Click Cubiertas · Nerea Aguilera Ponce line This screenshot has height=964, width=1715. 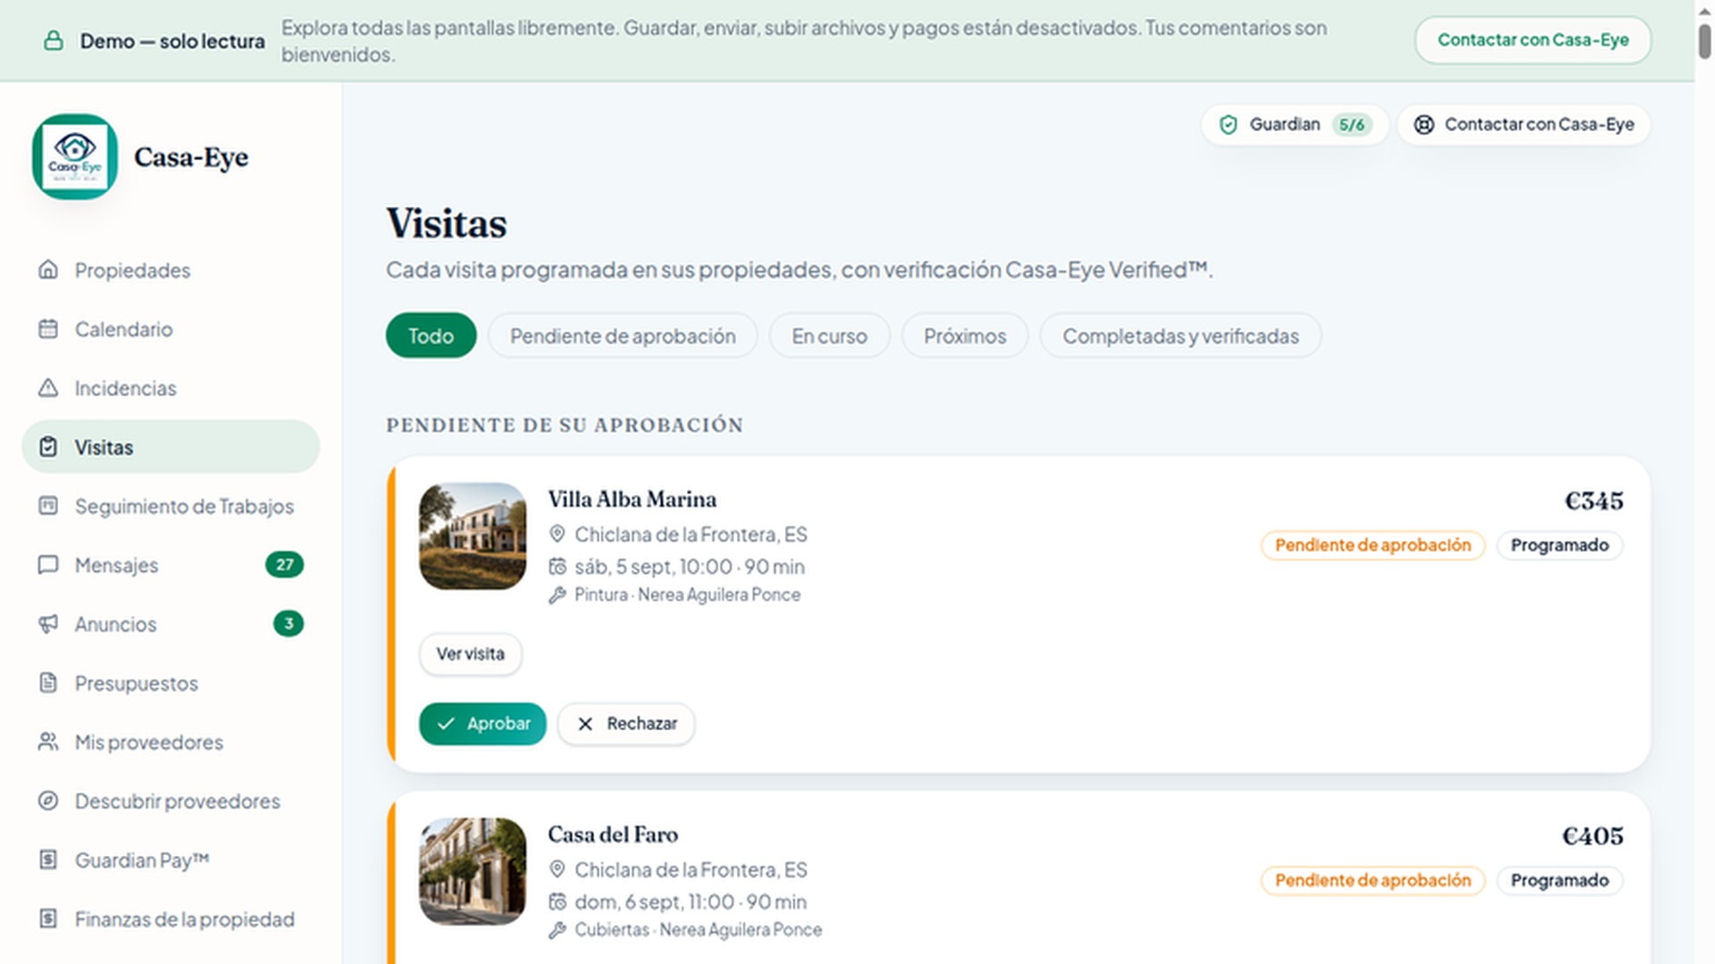pos(698,929)
